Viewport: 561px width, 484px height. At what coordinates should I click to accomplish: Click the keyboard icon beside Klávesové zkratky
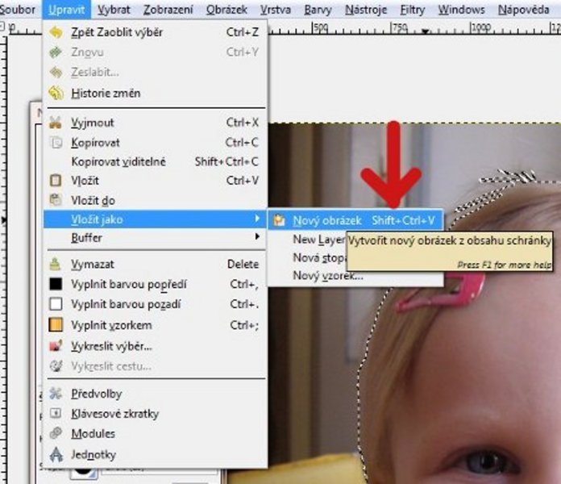click(56, 414)
